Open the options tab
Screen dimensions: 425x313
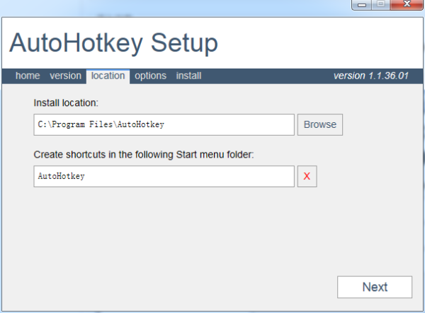150,76
